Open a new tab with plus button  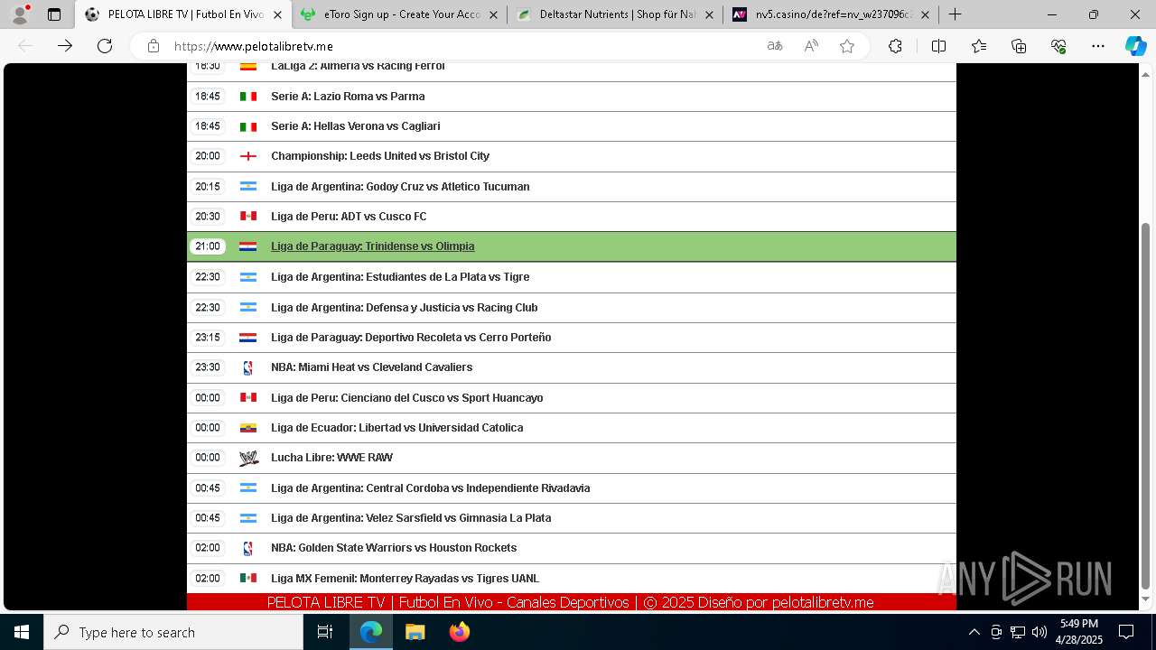tap(955, 14)
